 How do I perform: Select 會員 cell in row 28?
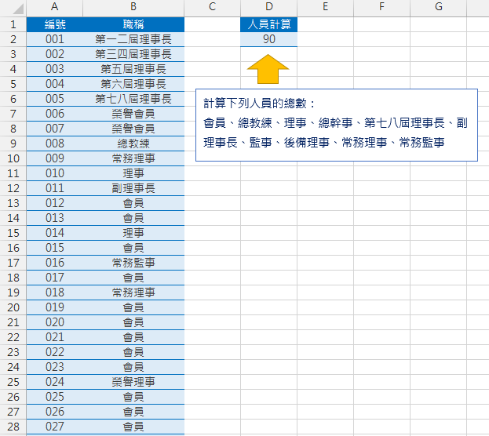(133, 427)
